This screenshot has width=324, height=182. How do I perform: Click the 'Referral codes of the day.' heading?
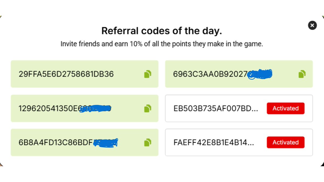pos(162,31)
